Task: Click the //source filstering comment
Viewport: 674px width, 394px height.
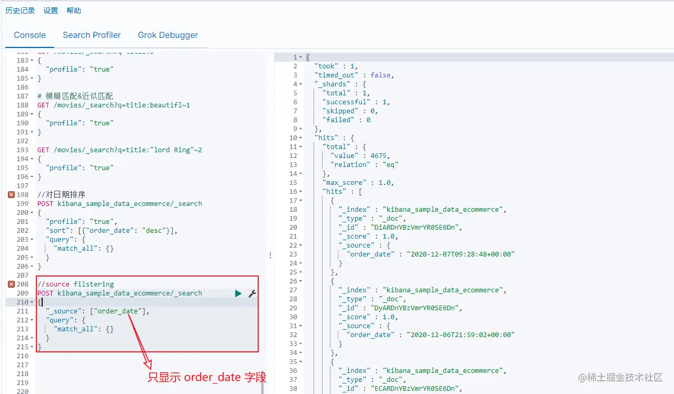Action: (75, 284)
